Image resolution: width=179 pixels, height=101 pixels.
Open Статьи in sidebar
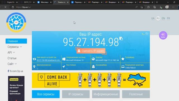(x=12, y=58)
